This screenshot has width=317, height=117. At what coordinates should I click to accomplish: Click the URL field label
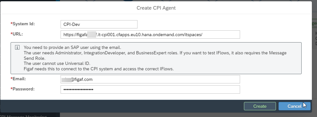[x=17, y=34]
